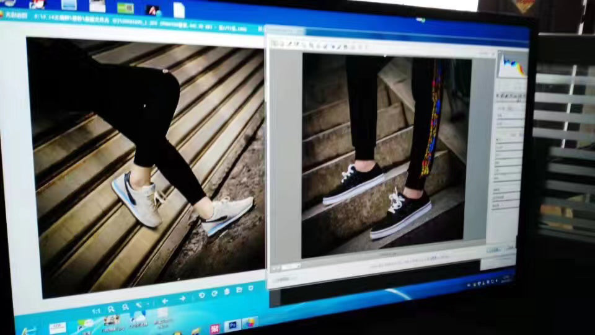Select the Zoom tool in Camera Raw toolbar

[276, 43]
